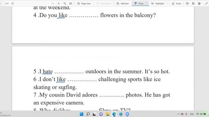This screenshot has width=209, height=117.
Task: Click the word "skating" in sentence 6
Action: 42,87
